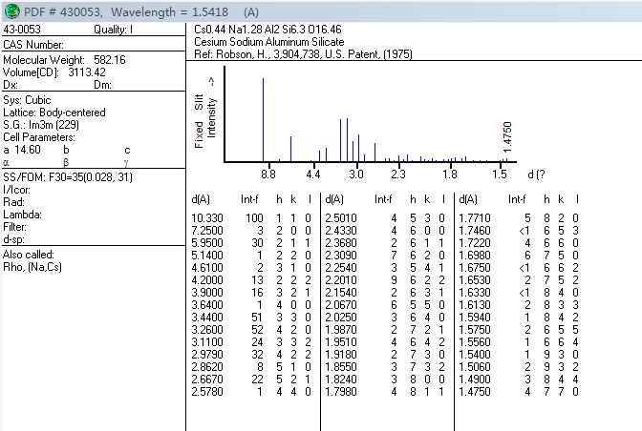Click the Also called: Rho, (Na,Cs) name

[x=32, y=267]
